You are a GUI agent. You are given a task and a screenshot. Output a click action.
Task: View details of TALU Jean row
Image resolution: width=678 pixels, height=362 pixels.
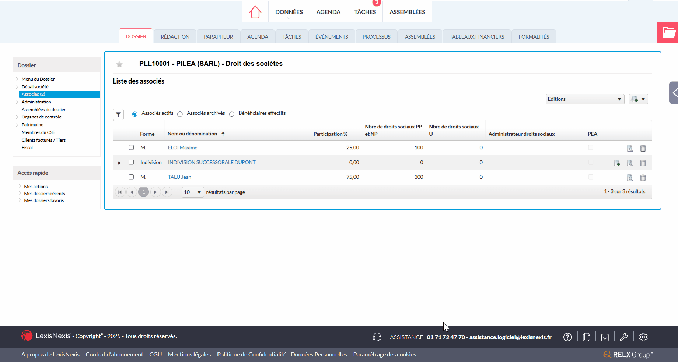pyautogui.click(x=630, y=178)
